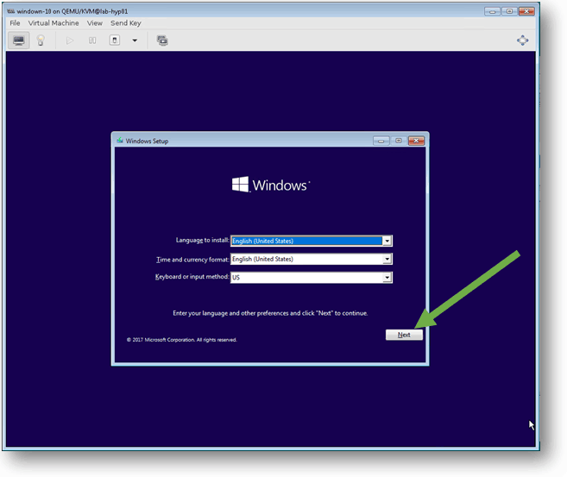Click the 'Language to install:' label

click(x=202, y=240)
